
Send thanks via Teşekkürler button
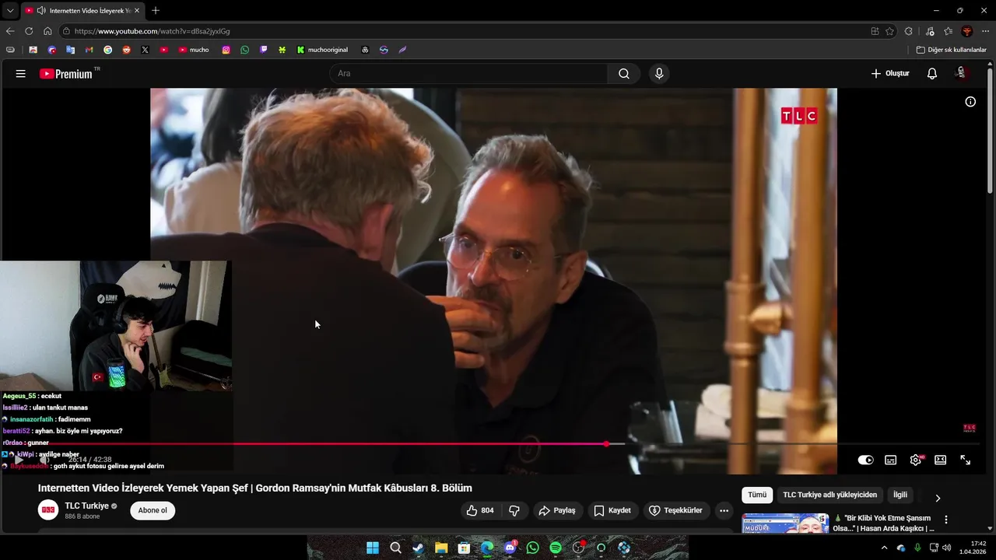point(676,511)
